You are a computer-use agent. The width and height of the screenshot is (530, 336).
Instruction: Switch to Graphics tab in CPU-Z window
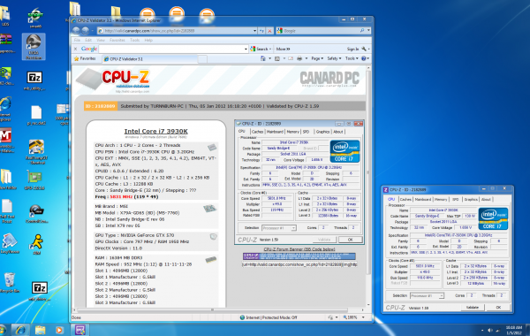(471, 199)
